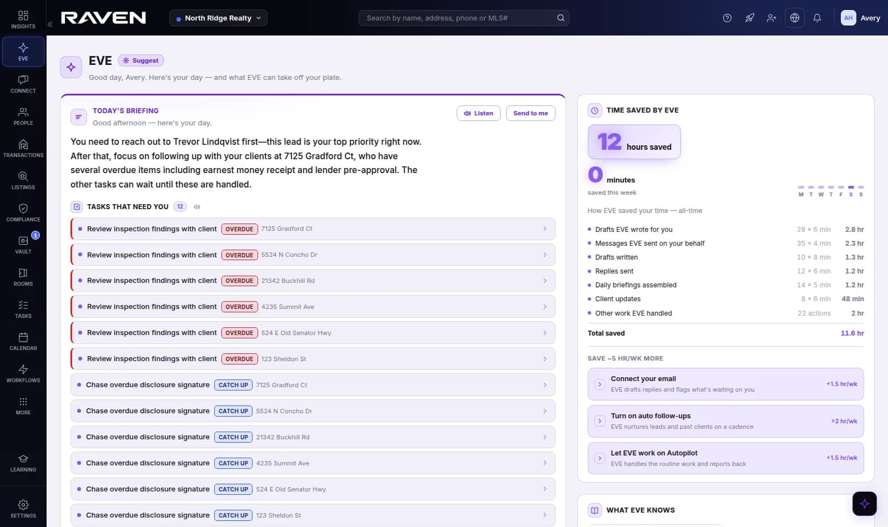Select the EVE tab in sidebar

(23, 52)
